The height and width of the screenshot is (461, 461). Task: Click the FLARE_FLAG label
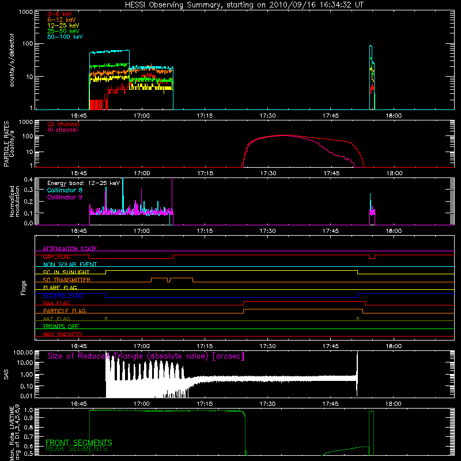pyautogui.click(x=60, y=288)
